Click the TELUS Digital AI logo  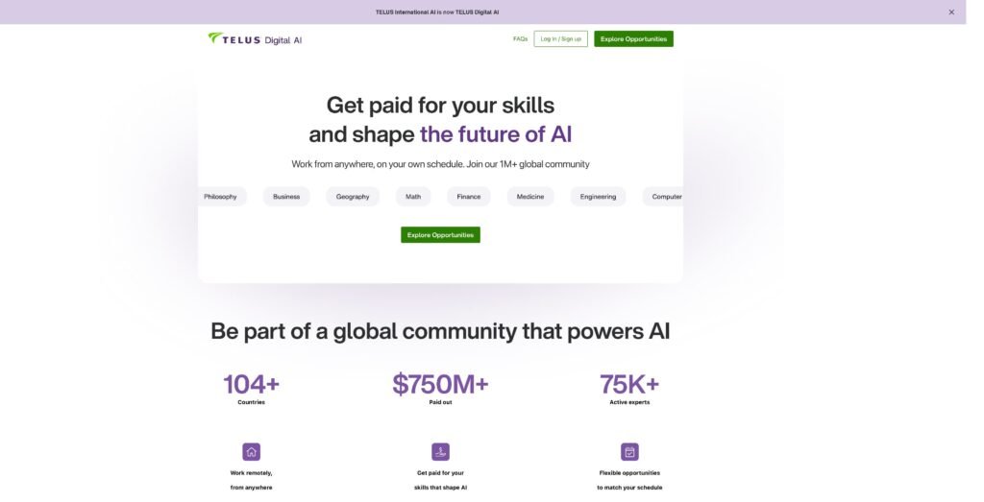(255, 39)
